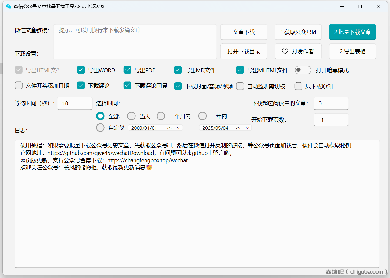Image resolution: width=390 pixels, height=278 pixels.
Task: Click the 开始下载页数 input showing -1
Action: point(331,120)
